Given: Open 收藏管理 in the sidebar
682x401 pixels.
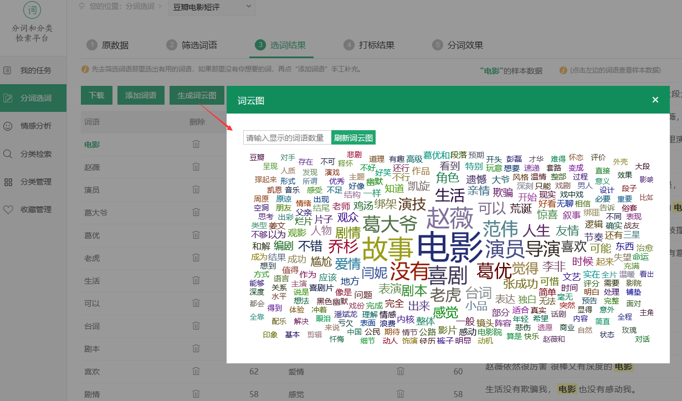Looking at the screenshot, I should 33,209.
